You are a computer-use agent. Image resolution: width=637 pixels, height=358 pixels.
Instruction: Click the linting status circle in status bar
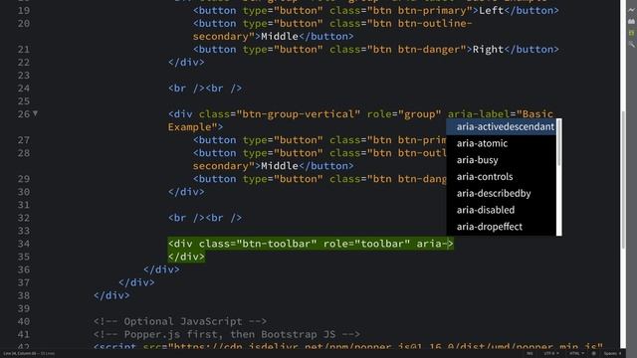(593, 354)
